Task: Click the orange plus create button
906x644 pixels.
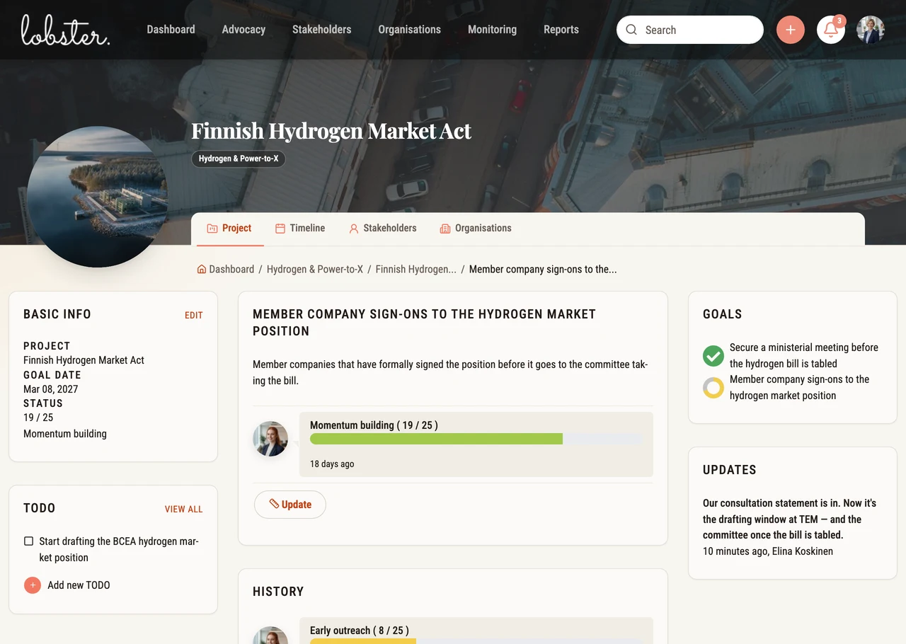Action: coord(791,30)
